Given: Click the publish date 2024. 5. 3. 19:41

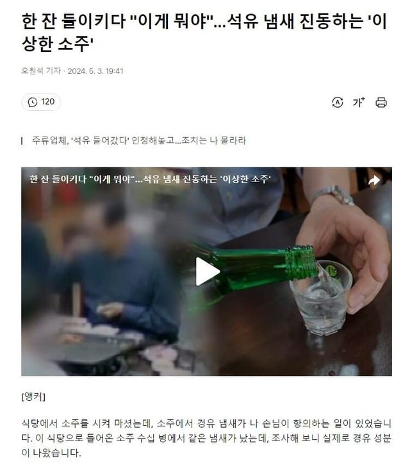Looking at the screenshot, I should click(95, 71).
